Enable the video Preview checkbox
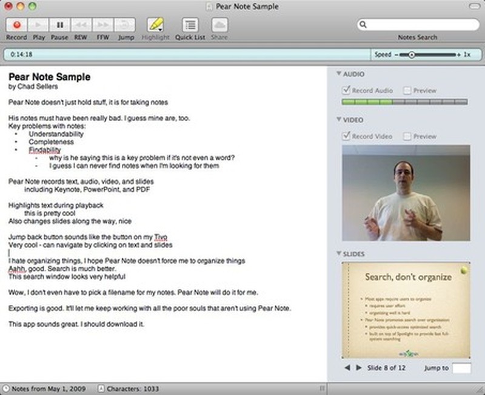The height and width of the screenshot is (395, 485). [x=407, y=136]
